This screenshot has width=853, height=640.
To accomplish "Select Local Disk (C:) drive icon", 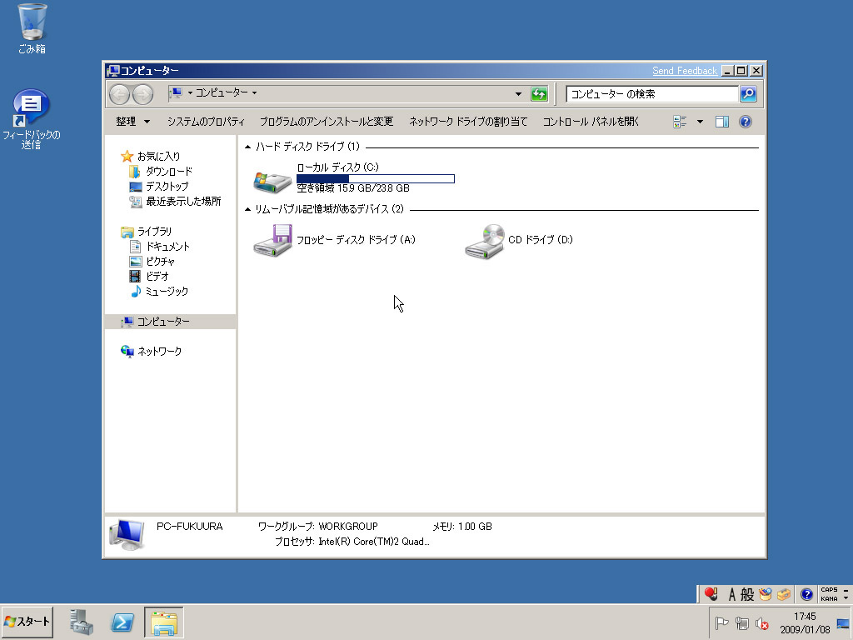I will click(x=272, y=181).
